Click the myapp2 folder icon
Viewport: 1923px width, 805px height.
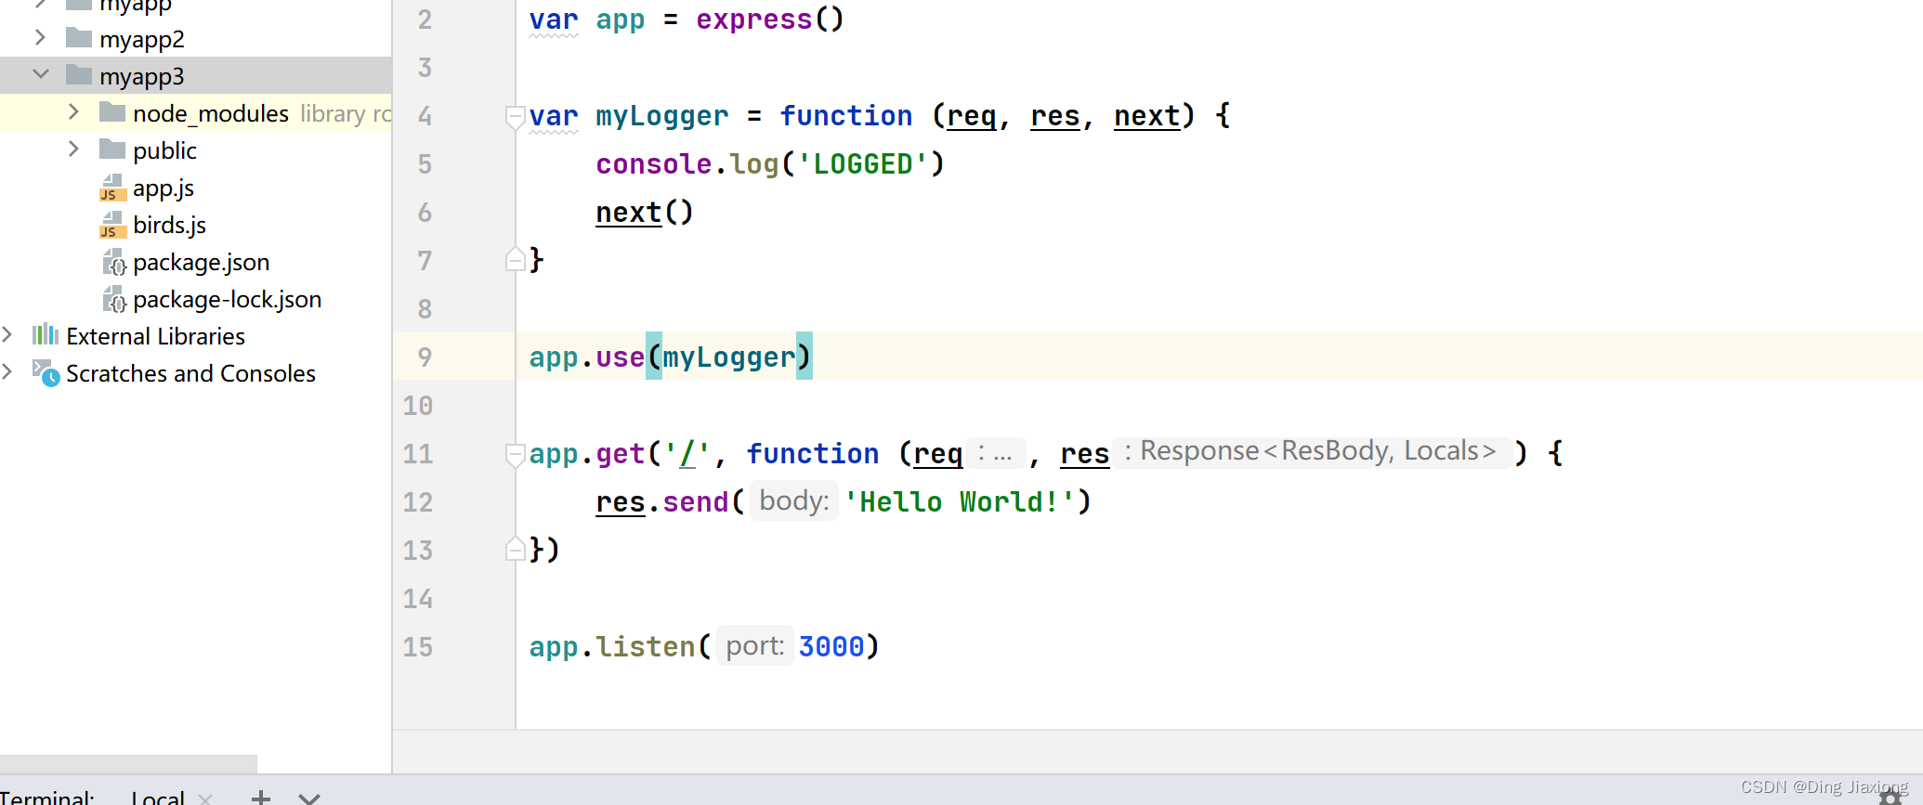pyautogui.click(x=79, y=37)
